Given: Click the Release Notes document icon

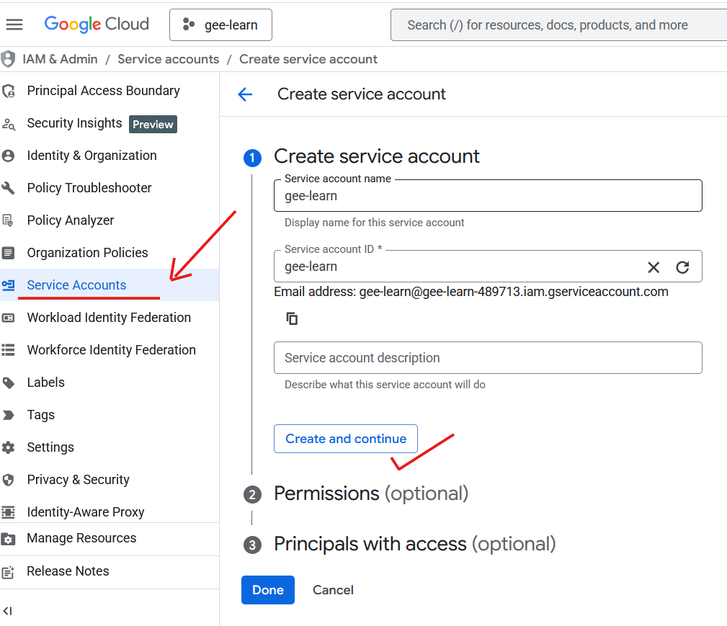Looking at the screenshot, I should tap(9, 572).
